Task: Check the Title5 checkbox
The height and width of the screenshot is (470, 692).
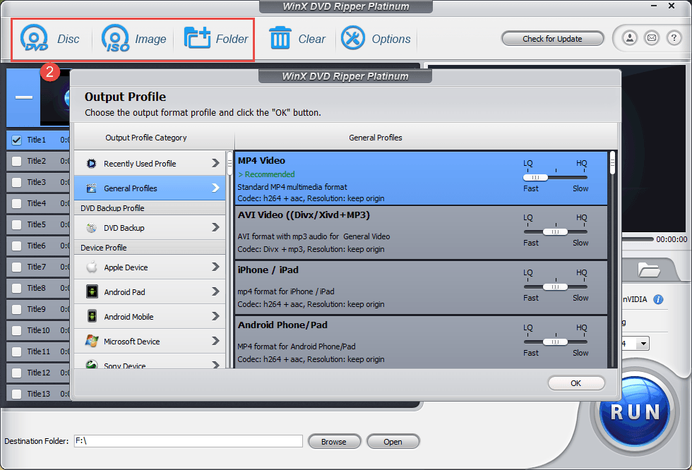Action: click(x=17, y=224)
